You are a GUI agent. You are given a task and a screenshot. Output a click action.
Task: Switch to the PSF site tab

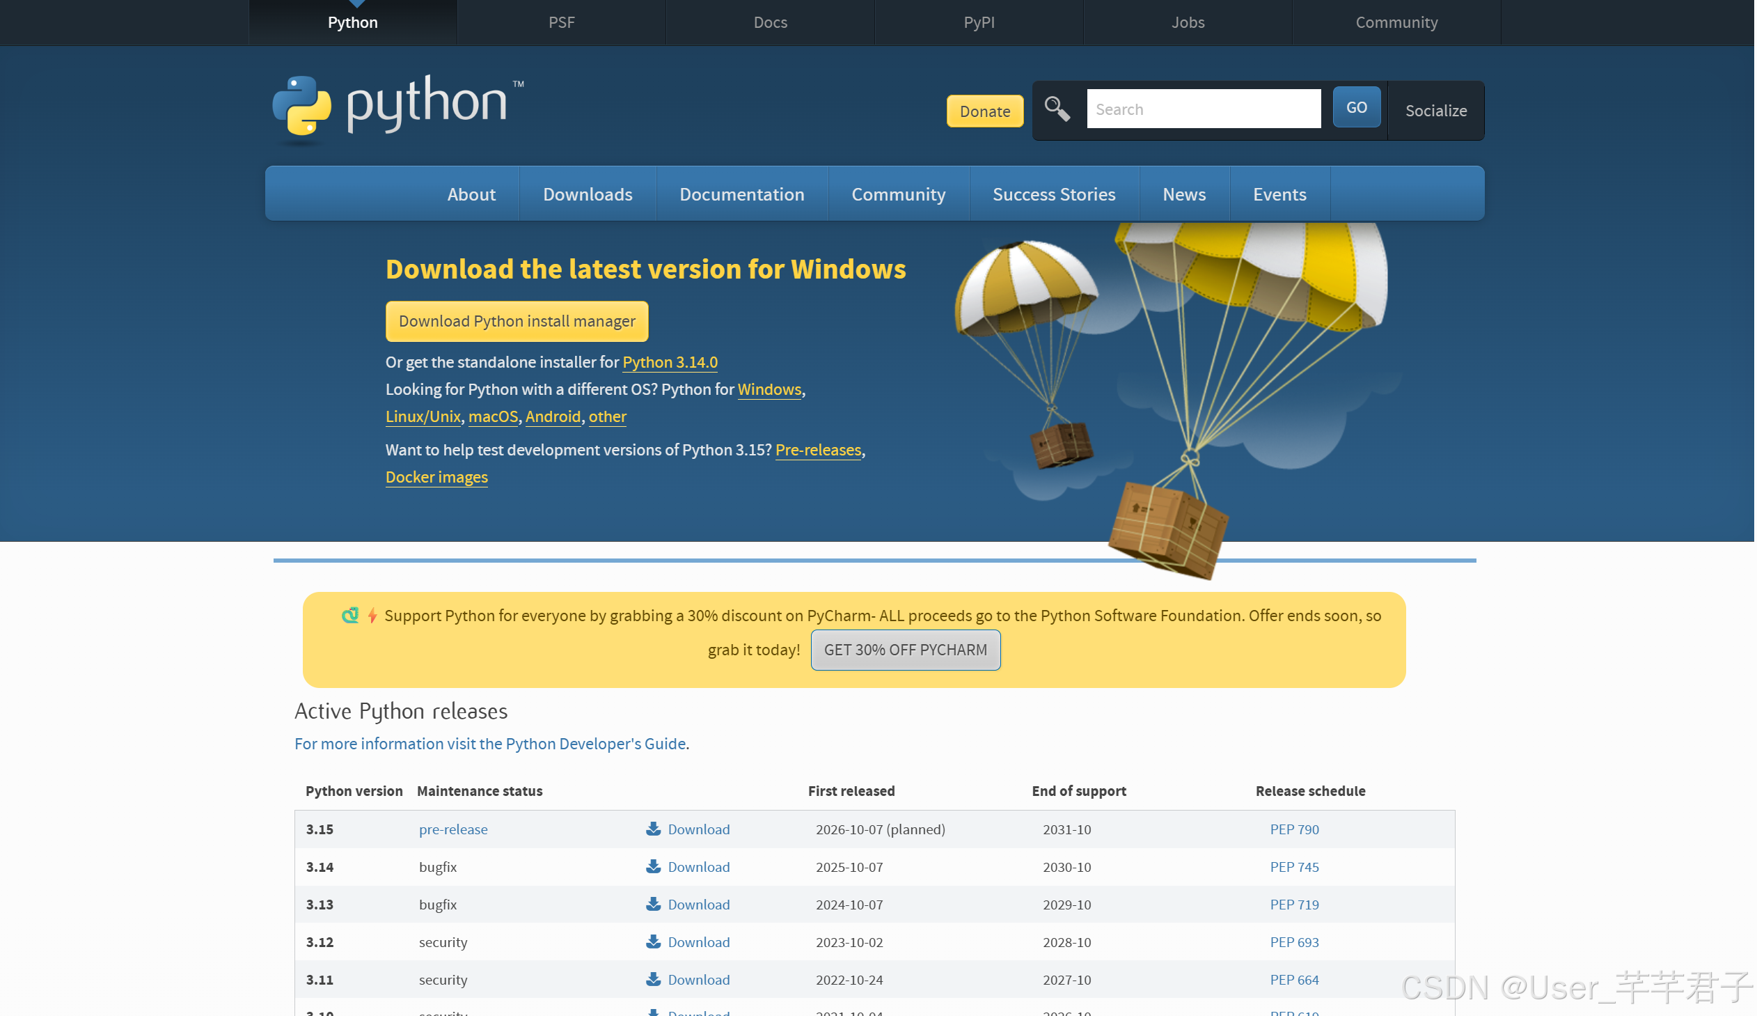point(562,22)
